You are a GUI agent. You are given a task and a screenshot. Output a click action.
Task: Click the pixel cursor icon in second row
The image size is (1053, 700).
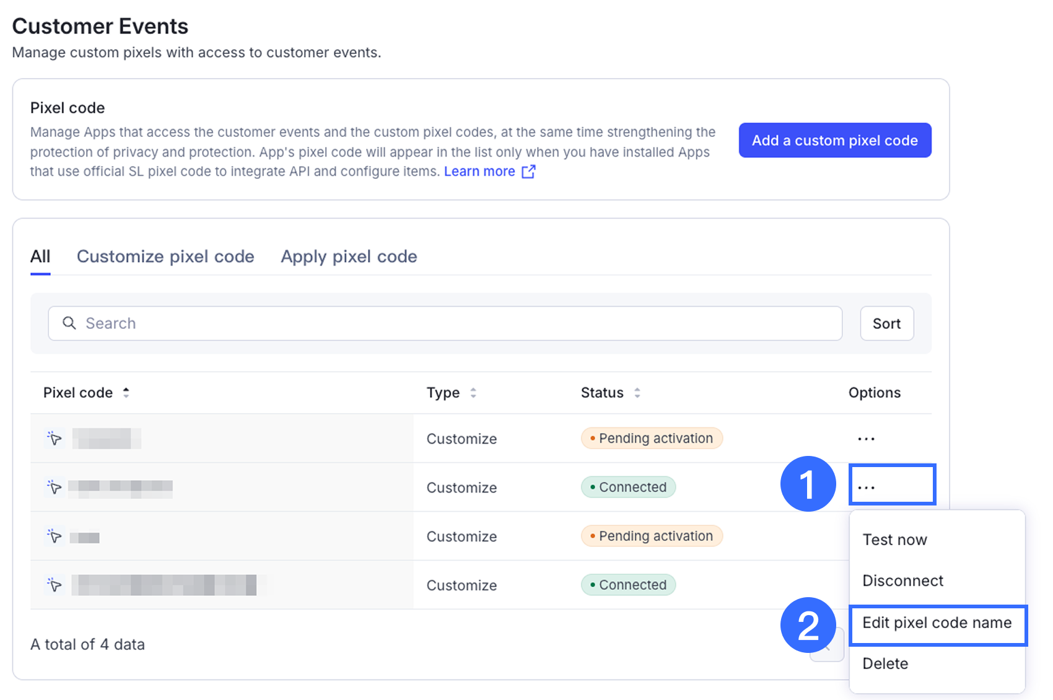pyautogui.click(x=55, y=487)
